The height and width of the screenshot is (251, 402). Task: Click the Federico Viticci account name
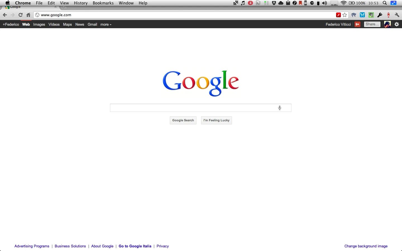(338, 25)
